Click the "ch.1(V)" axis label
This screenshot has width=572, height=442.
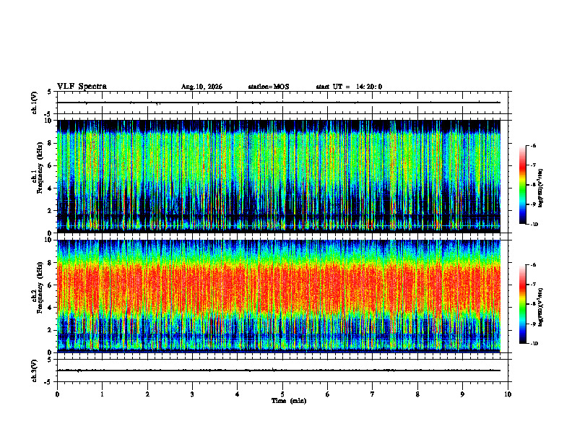[35, 103]
